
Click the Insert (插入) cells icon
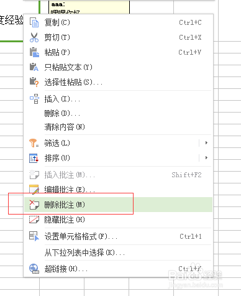pyautogui.click(x=34, y=99)
